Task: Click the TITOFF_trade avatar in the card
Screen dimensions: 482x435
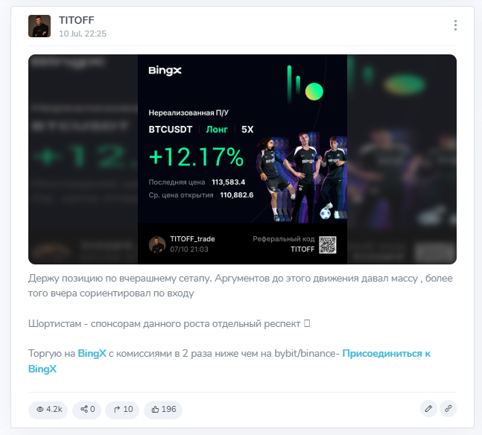Action: click(157, 245)
